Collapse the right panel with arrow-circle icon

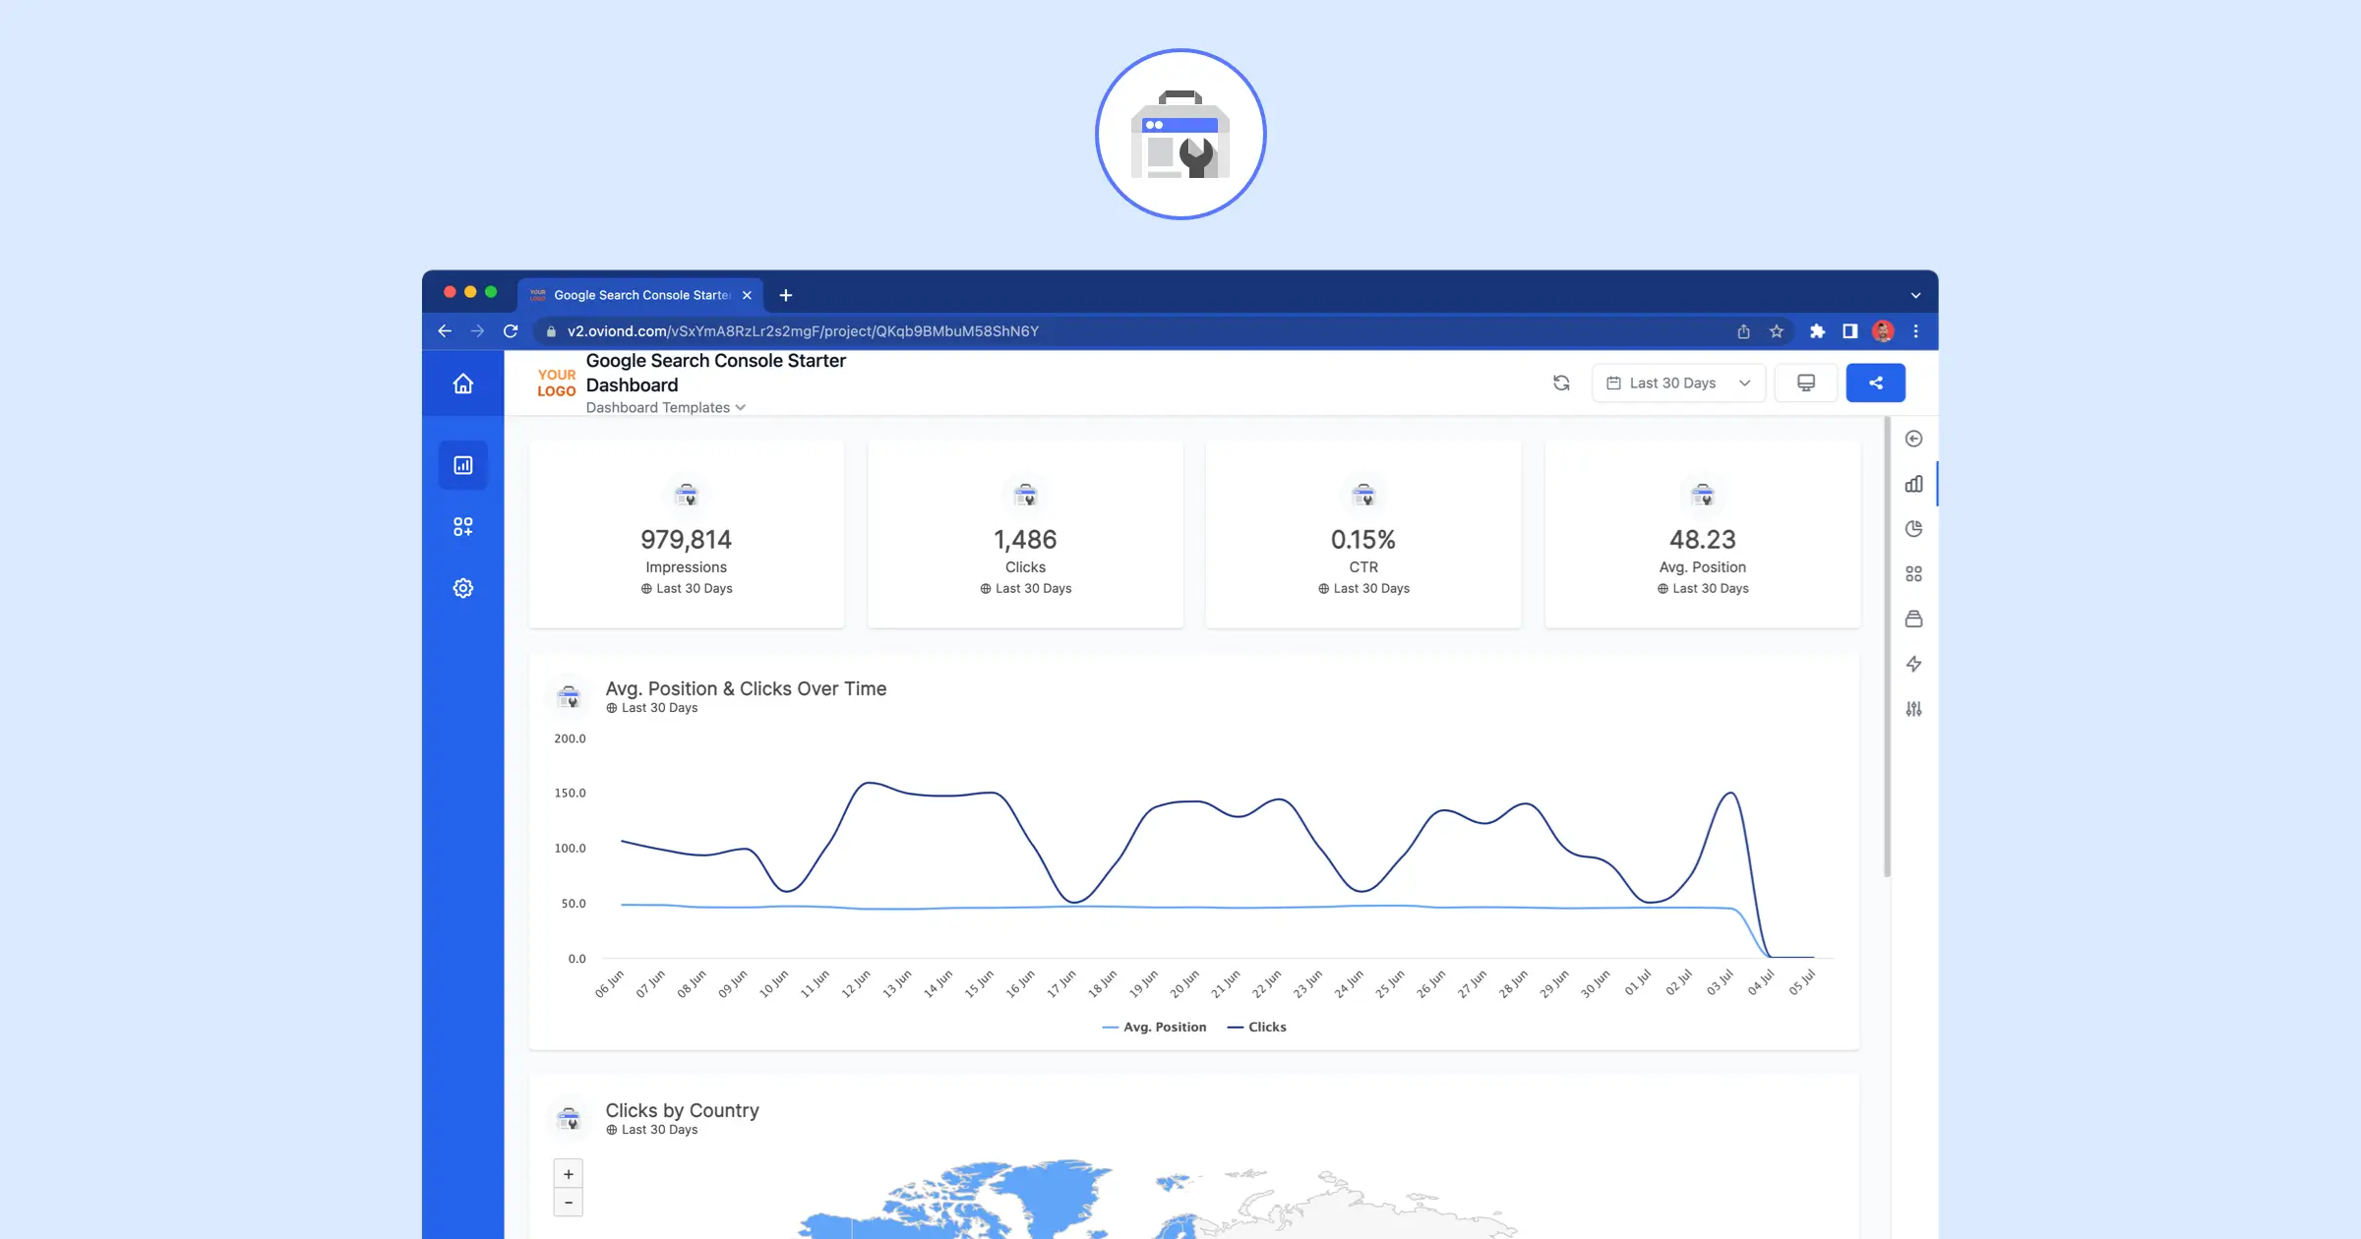[1913, 439]
